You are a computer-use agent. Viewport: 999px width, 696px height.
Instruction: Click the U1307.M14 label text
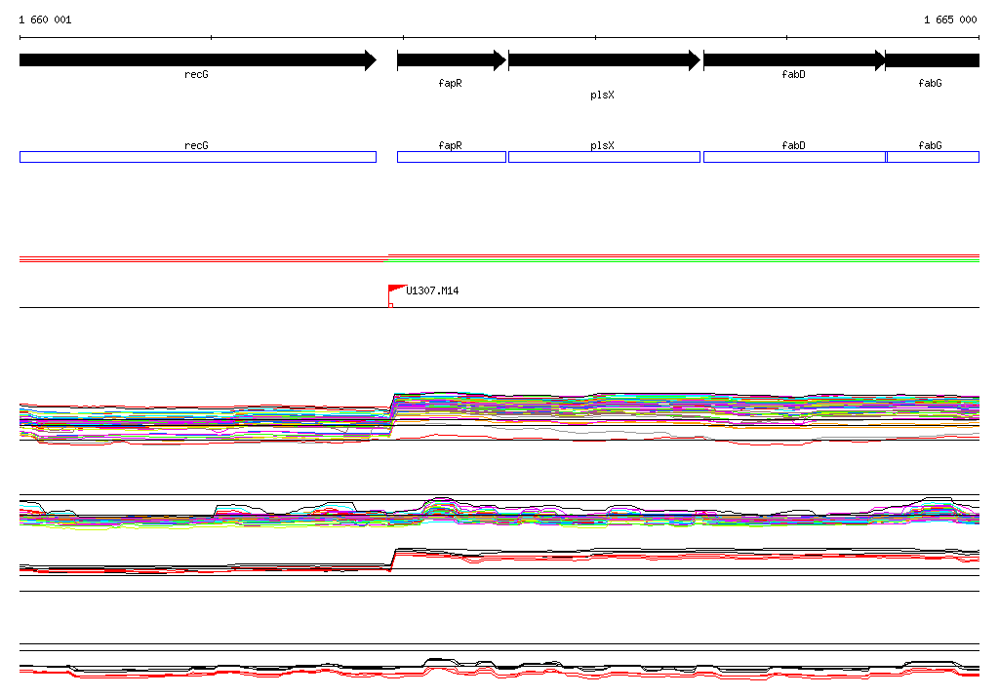432,291
